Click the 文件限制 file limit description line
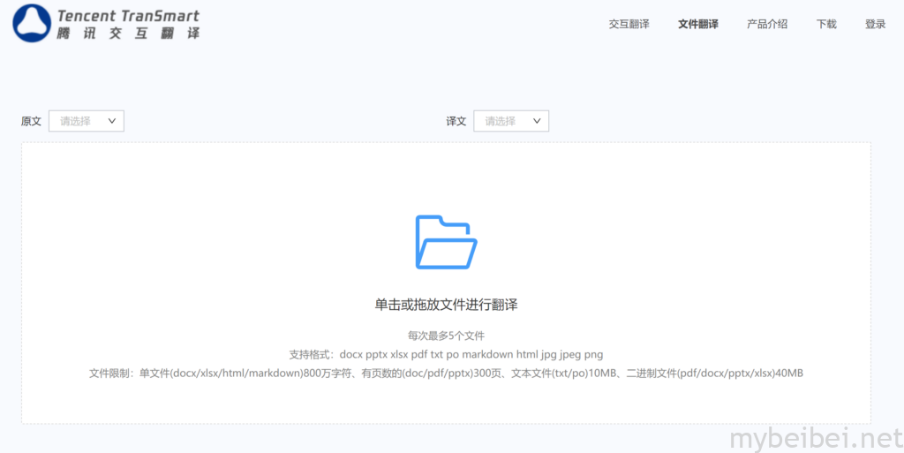Image resolution: width=904 pixels, height=453 pixels. pos(446,374)
